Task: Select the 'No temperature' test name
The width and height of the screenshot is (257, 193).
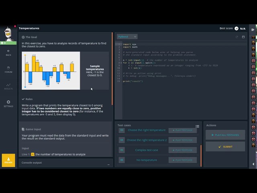Action: click(x=147, y=160)
